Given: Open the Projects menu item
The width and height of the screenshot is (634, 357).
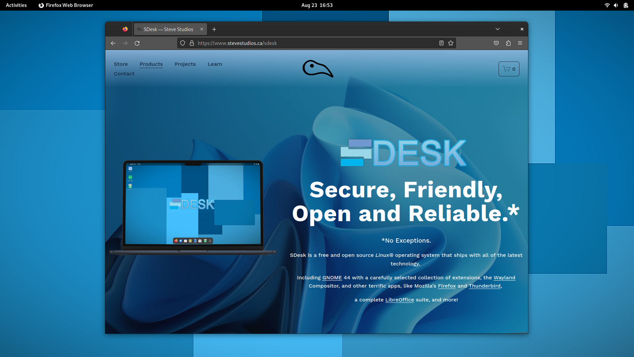Looking at the screenshot, I should click(185, 64).
